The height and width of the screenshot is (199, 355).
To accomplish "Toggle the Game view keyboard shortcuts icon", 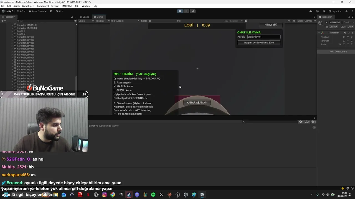I will (294, 21).
